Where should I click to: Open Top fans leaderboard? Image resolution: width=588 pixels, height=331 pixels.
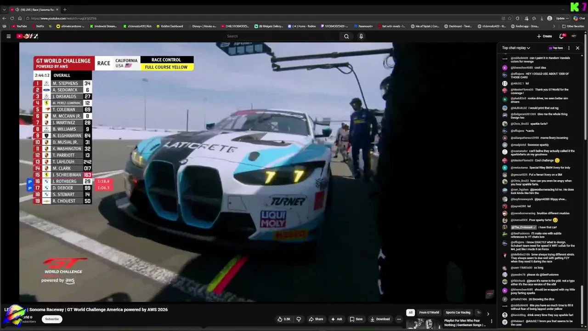[x=556, y=48]
